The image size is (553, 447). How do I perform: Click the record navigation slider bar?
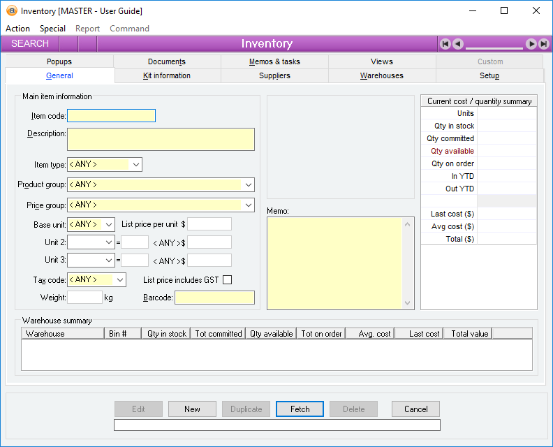pos(494,47)
